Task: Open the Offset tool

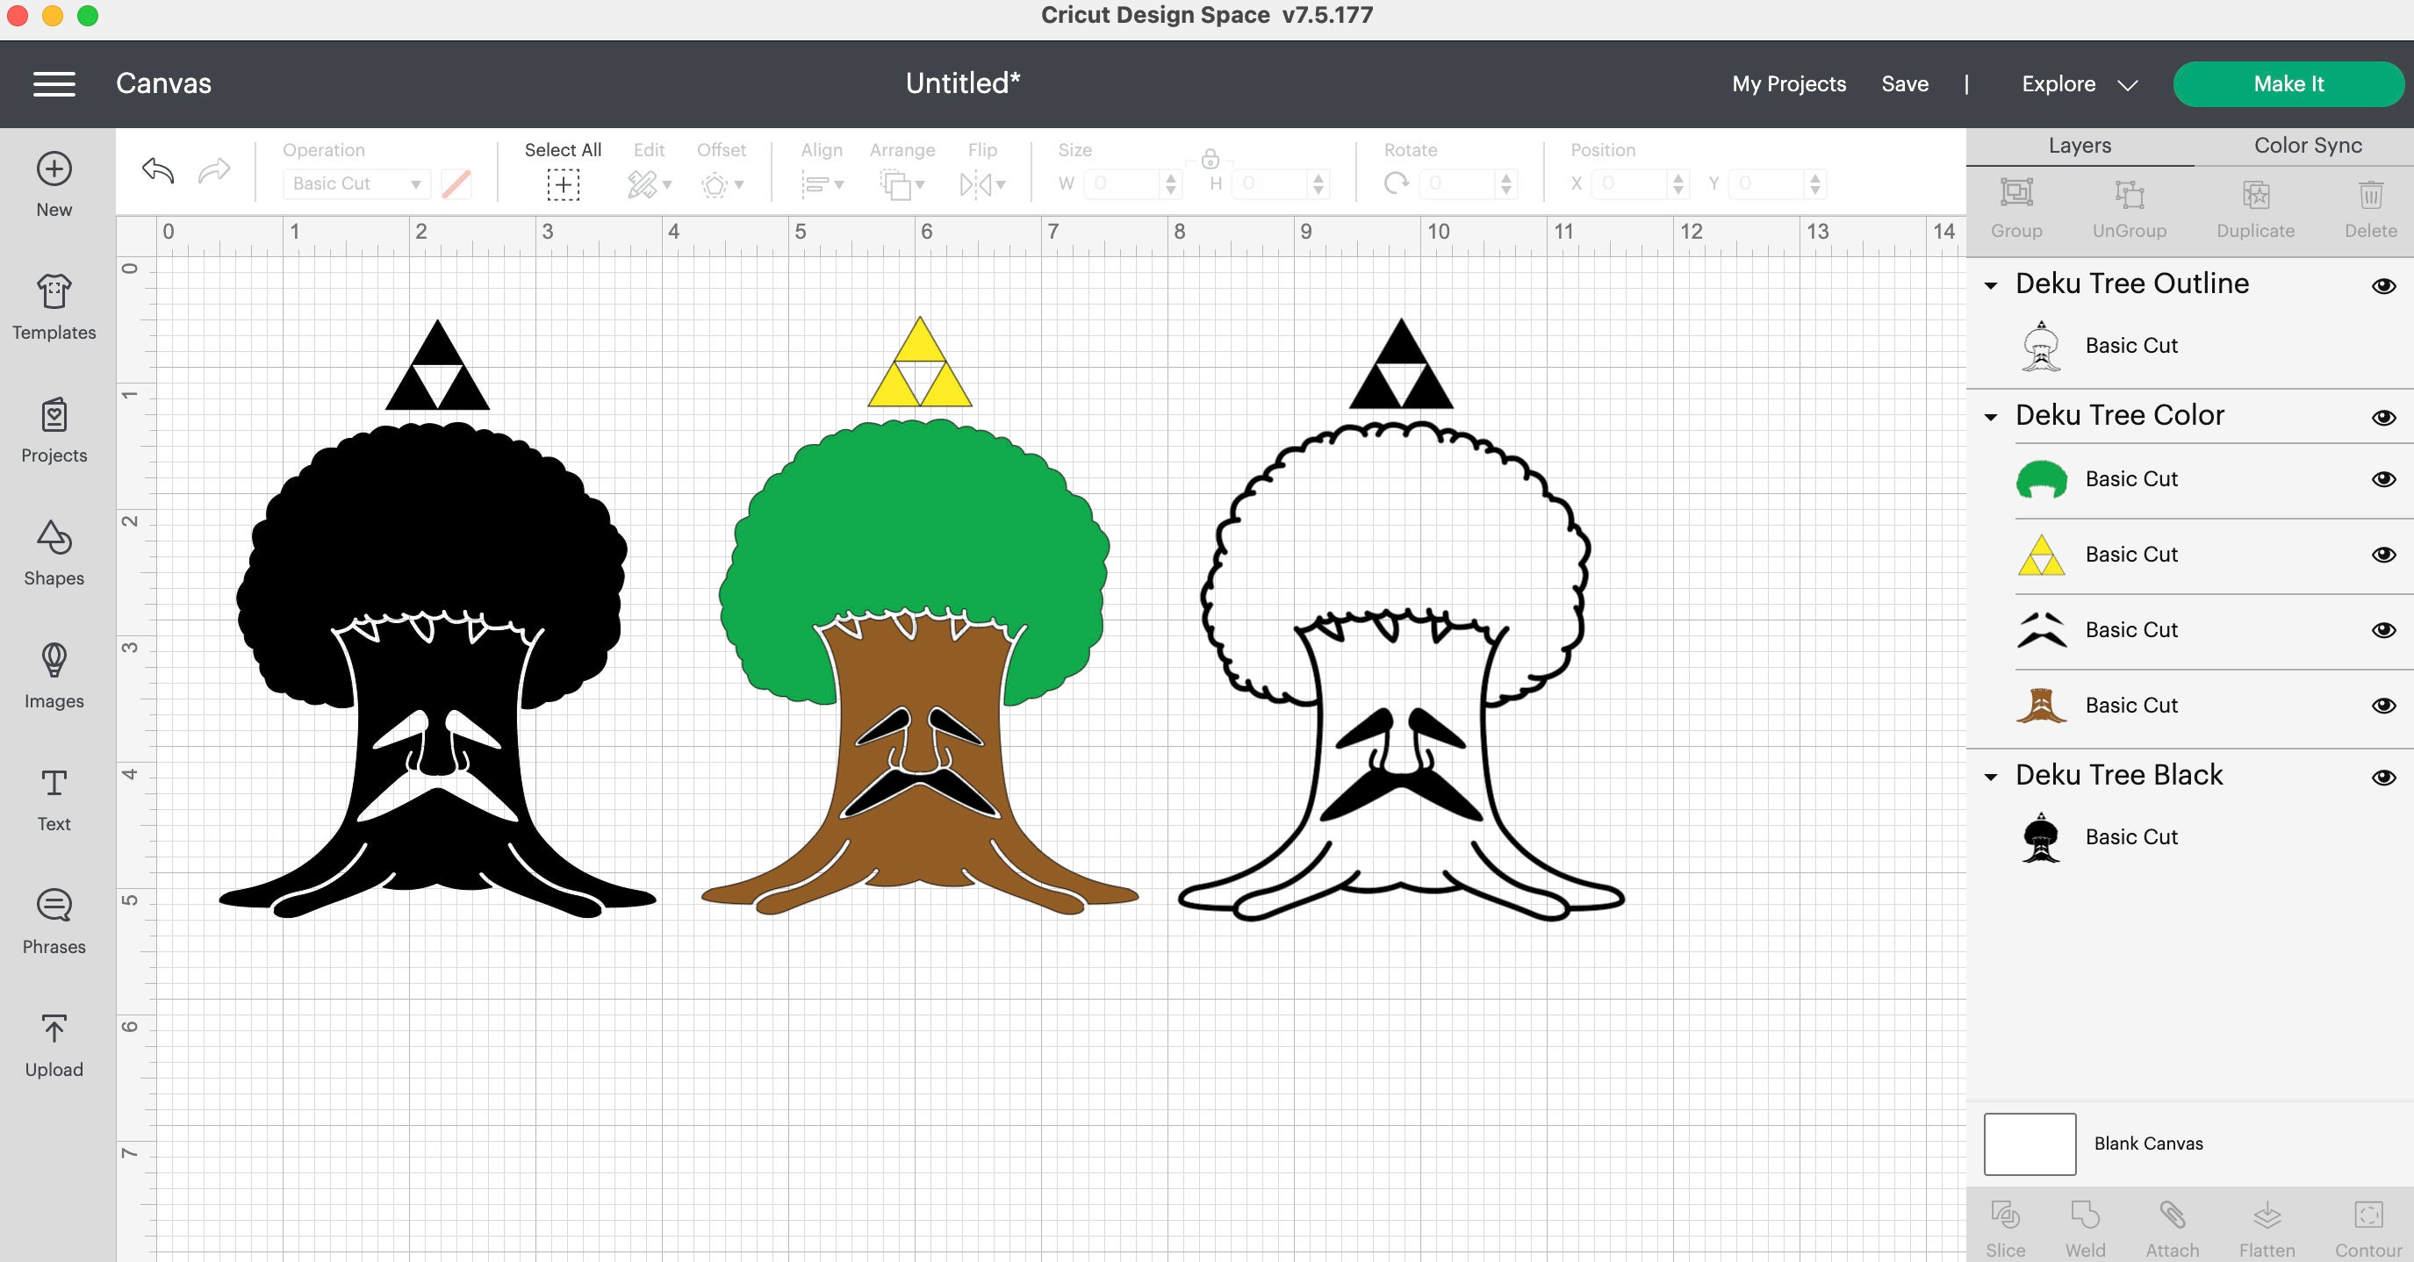Action: point(722,184)
